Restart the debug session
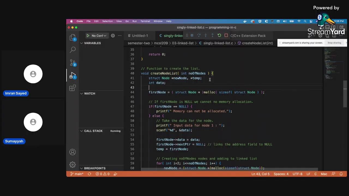The height and width of the screenshot is (196, 349). 219,35
